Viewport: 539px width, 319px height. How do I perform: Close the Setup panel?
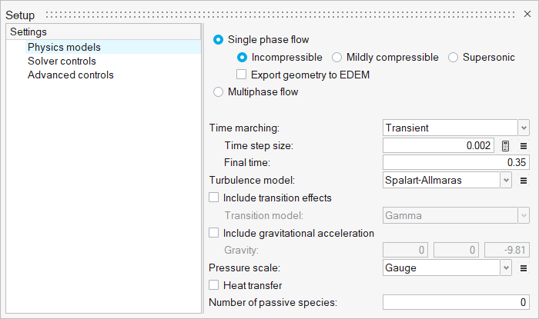click(527, 15)
